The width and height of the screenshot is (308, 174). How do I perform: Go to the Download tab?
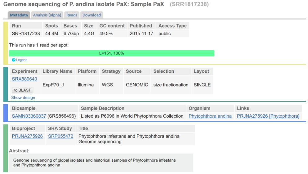(92, 15)
